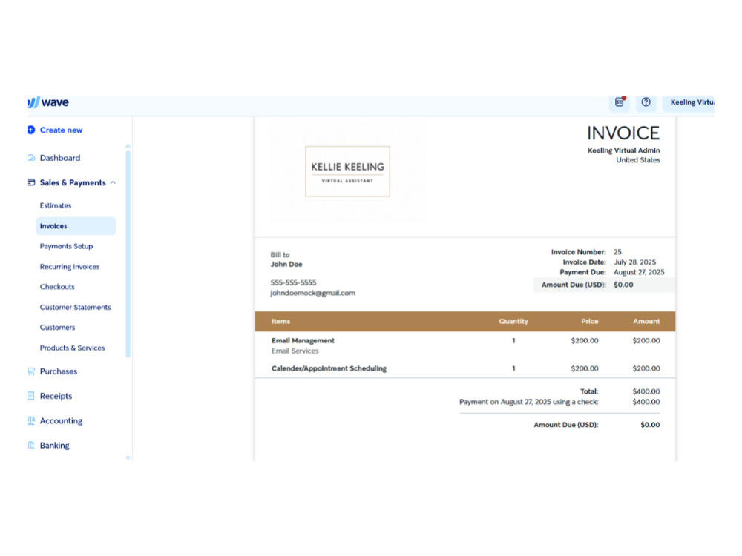Click invoice number value 25
The height and width of the screenshot is (556, 742).
[617, 252]
